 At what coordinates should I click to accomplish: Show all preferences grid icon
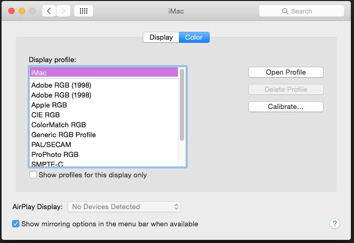84,11
